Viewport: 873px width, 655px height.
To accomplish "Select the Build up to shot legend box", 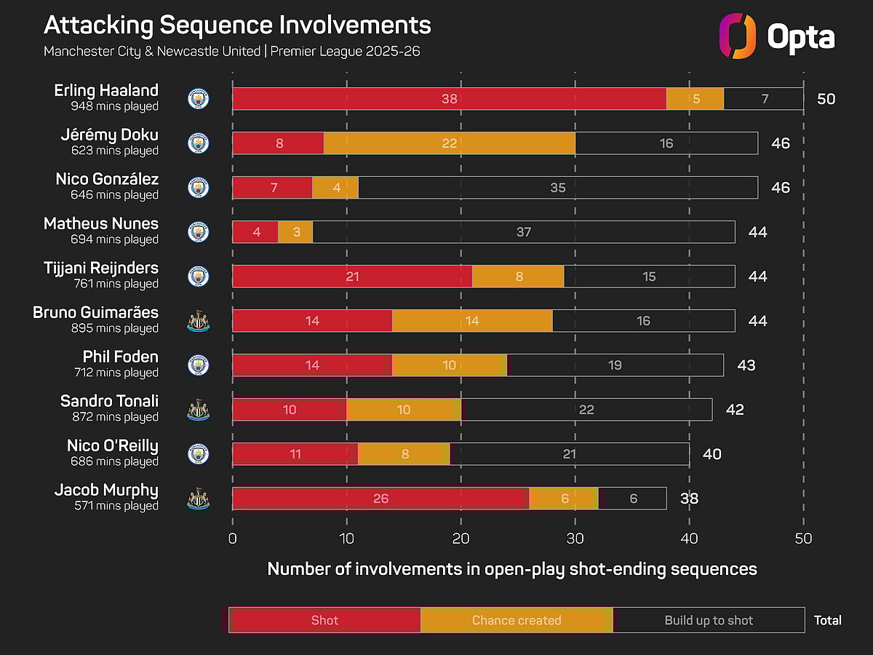I will [709, 620].
